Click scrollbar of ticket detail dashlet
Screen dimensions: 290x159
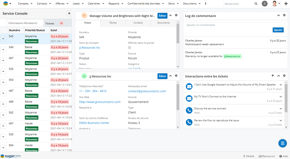pos(178,34)
